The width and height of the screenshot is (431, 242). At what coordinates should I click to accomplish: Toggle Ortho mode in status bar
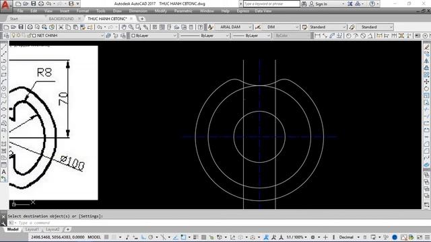143,237
